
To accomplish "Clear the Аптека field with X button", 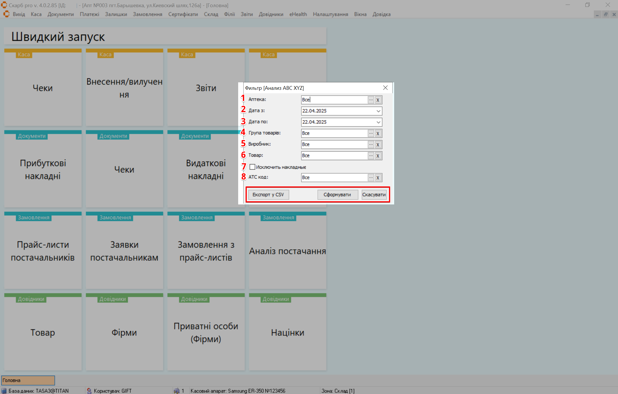I will (x=378, y=100).
